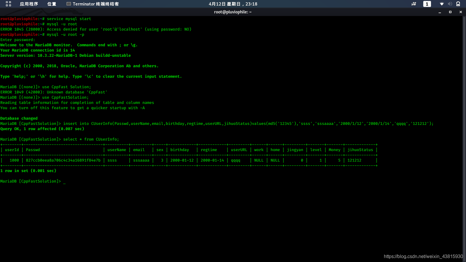The height and width of the screenshot is (262, 466).
Task: Click the Passwd column header
Action: coord(33,150)
